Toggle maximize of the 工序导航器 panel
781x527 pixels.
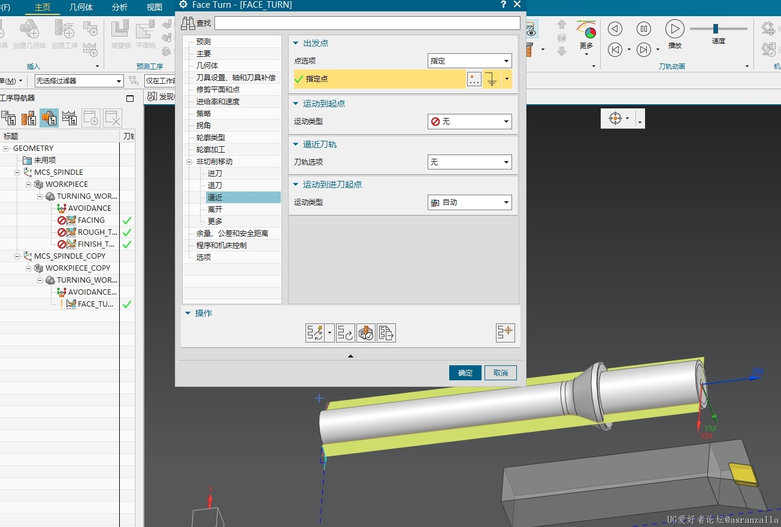(130, 98)
